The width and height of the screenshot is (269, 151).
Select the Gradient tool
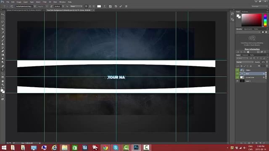point(3,55)
